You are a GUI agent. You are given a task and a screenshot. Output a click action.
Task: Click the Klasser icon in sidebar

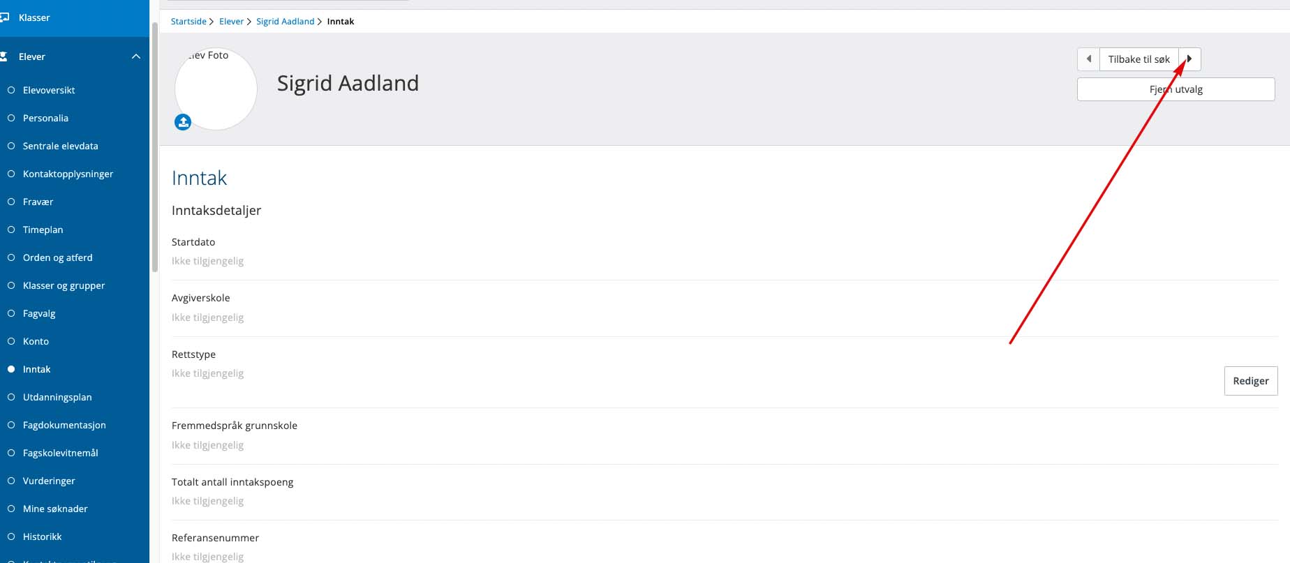coord(4,17)
